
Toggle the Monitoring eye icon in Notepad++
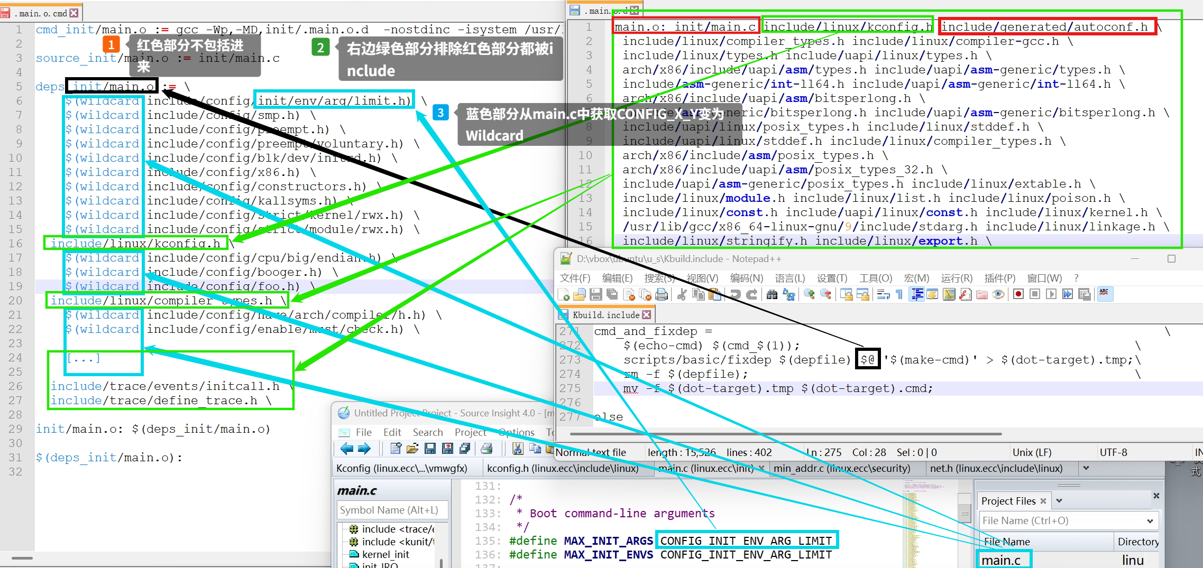click(998, 294)
